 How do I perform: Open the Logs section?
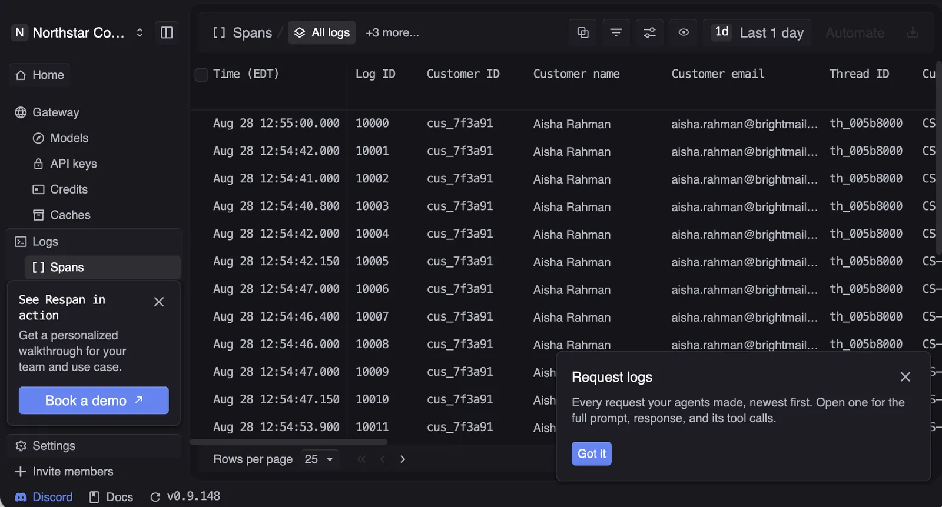pyautogui.click(x=37, y=242)
